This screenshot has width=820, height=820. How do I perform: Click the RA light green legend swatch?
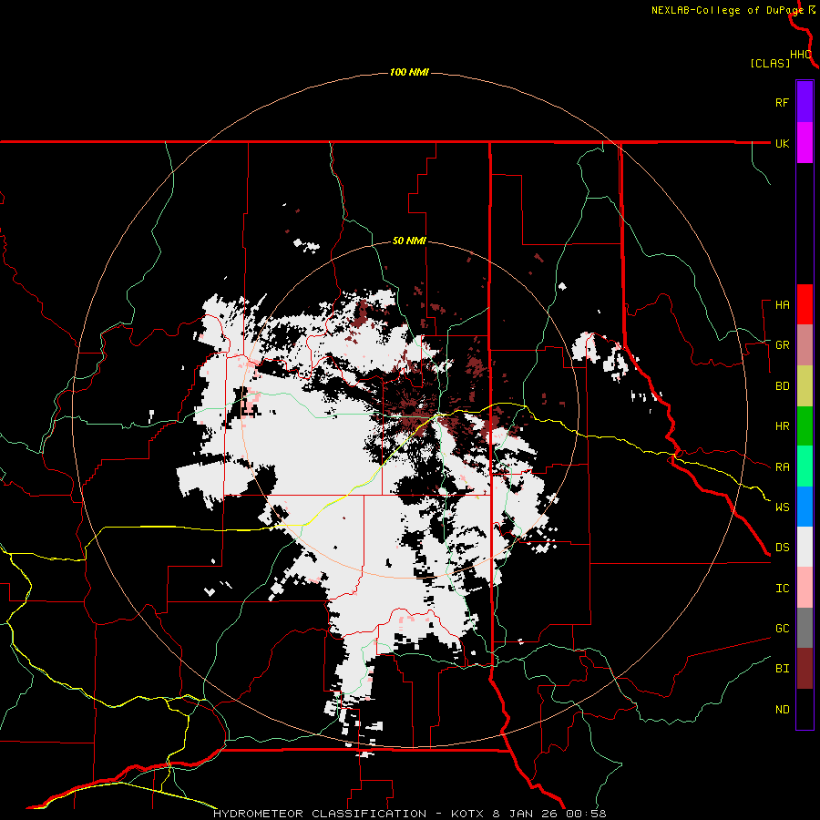point(805,466)
